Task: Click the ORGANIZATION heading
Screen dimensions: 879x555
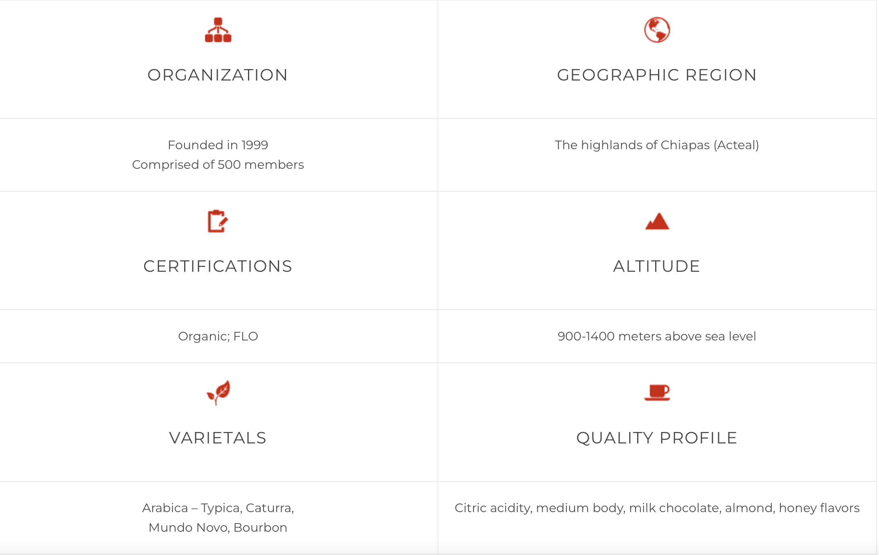Action: pos(218,75)
